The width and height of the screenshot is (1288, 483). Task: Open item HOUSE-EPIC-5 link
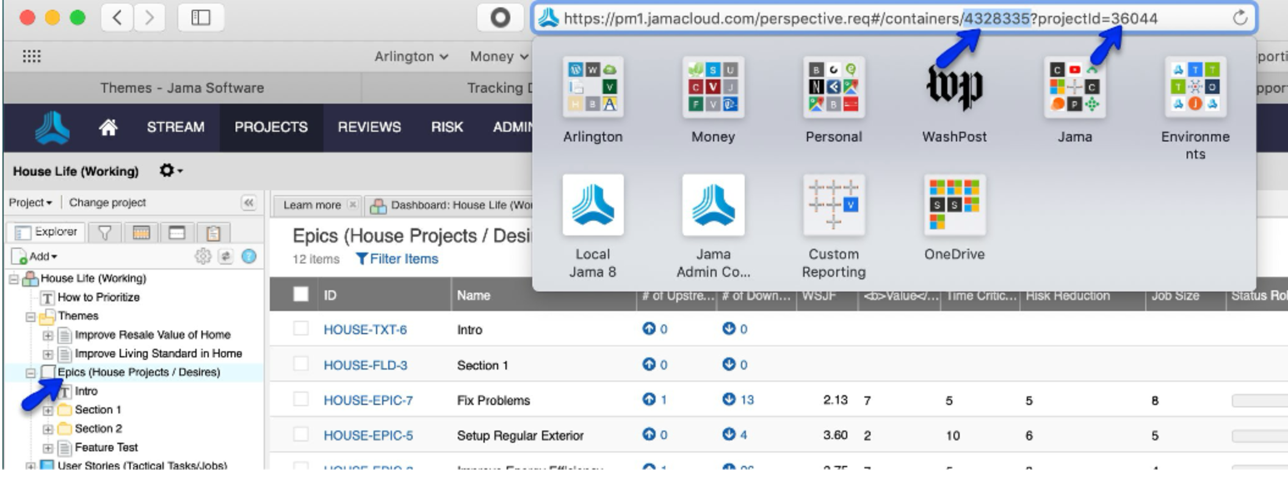coord(368,435)
